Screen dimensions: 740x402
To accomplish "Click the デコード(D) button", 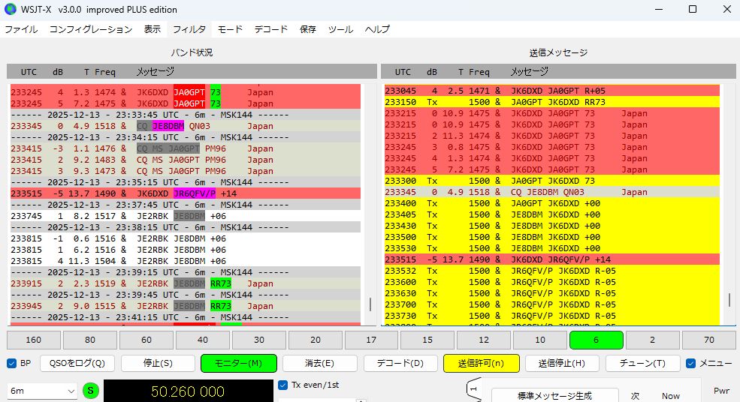I will [x=400, y=363].
